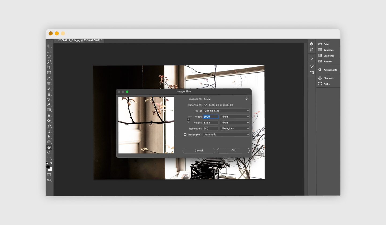Open the Resample method dropdown

click(x=226, y=134)
